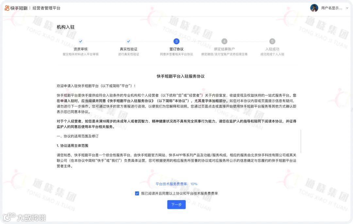Click the 资质审核 step label
Screen dimensions: 353x224
[81, 49]
